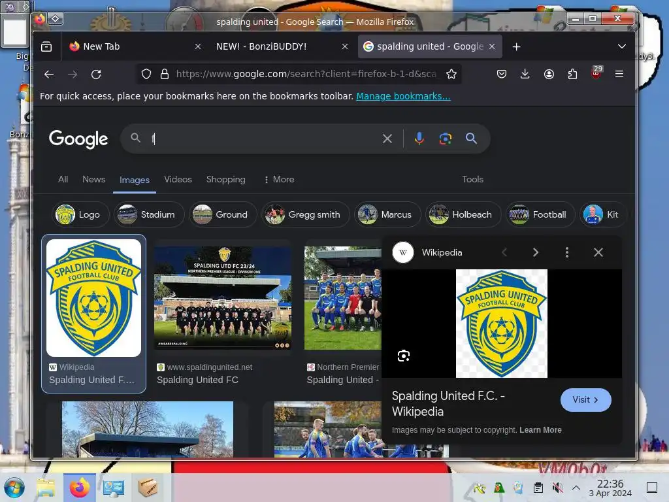Go back with the browser back arrow
The height and width of the screenshot is (502, 669).
click(49, 75)
